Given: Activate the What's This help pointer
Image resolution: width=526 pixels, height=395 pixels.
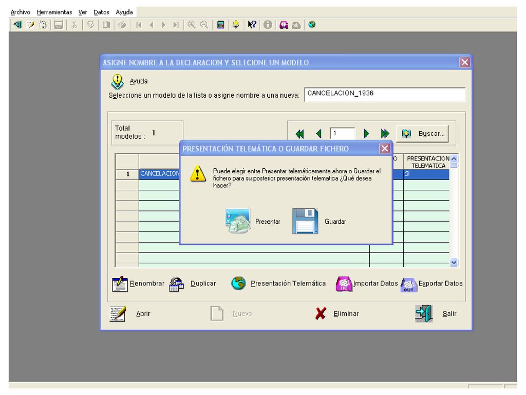Looking at the screenshot, I should click(252, 25).
